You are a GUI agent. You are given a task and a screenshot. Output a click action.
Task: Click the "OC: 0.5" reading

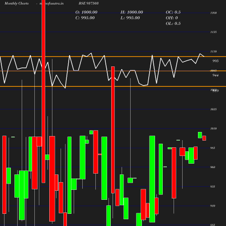[173, 12]
